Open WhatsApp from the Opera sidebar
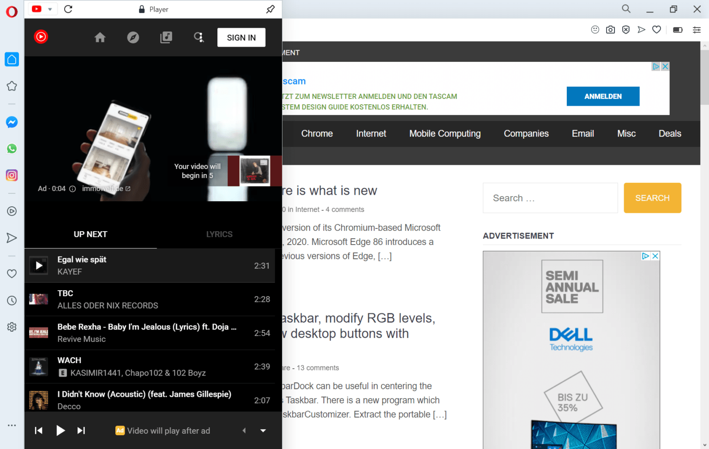The height and width of the screenshot is (449, 709). tap(12, 149)
